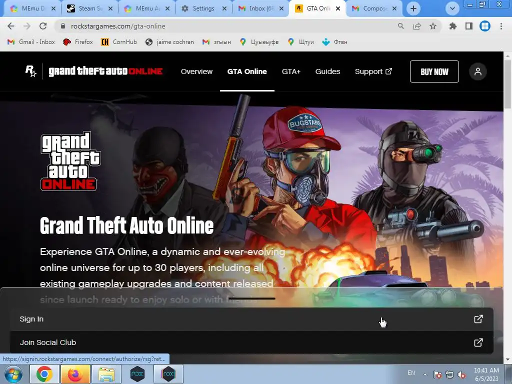Open the Extensions puzzle icon
Image resolution: width=512 pixels, height=384 pixels.
453,26
